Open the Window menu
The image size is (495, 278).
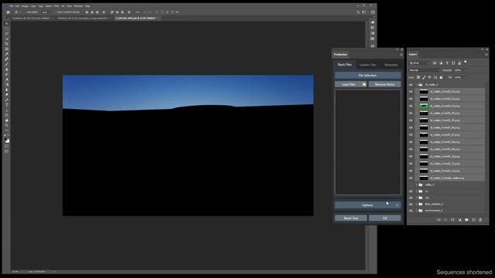pyautogui.click(x=78, y=6)
